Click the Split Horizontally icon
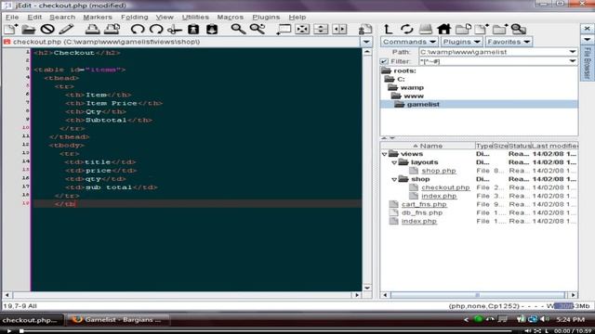The image size is (595, 334). (x=321, y=29)
